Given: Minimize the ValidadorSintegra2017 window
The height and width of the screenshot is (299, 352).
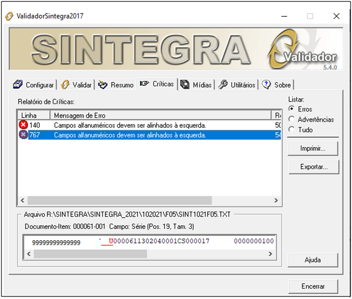Looking at the screenshot, I should 284,16.
